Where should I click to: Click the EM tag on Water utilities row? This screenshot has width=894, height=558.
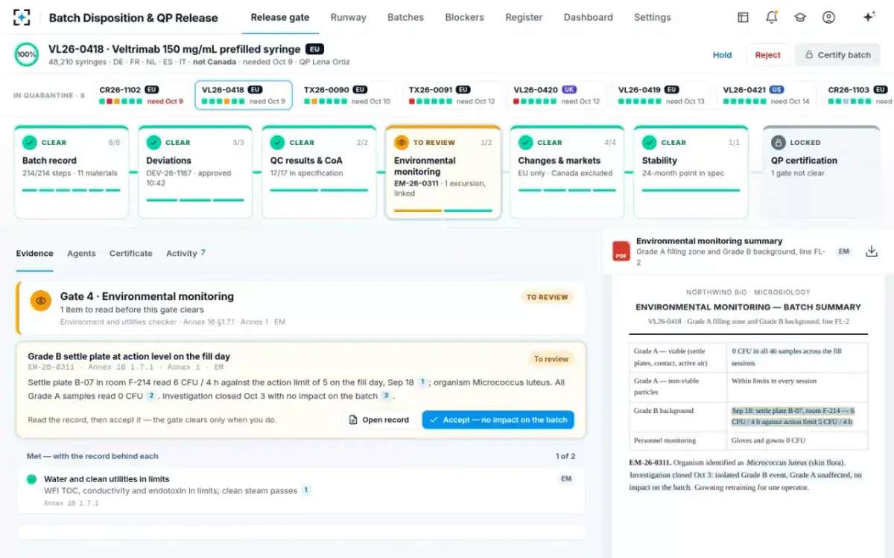pyautogui.click(x=566, y=479)
